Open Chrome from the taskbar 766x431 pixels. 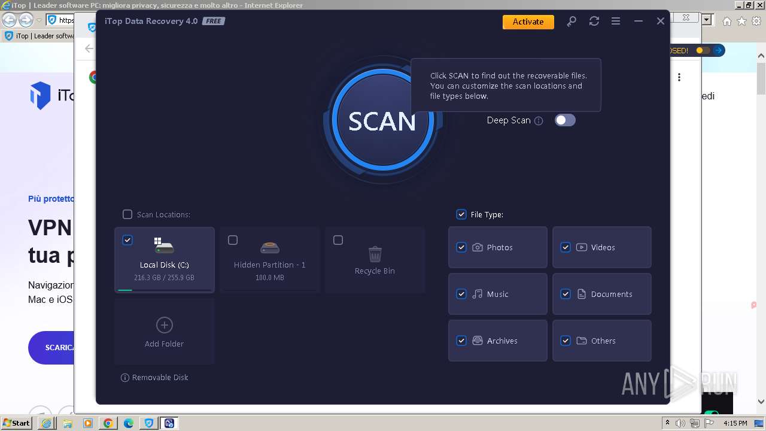[108, 423]
